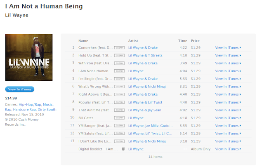This screenshot has height=167, width=264.
Task: Open Lil Wayne & Lil' Twist artist link
Action: tap(145, 102)
